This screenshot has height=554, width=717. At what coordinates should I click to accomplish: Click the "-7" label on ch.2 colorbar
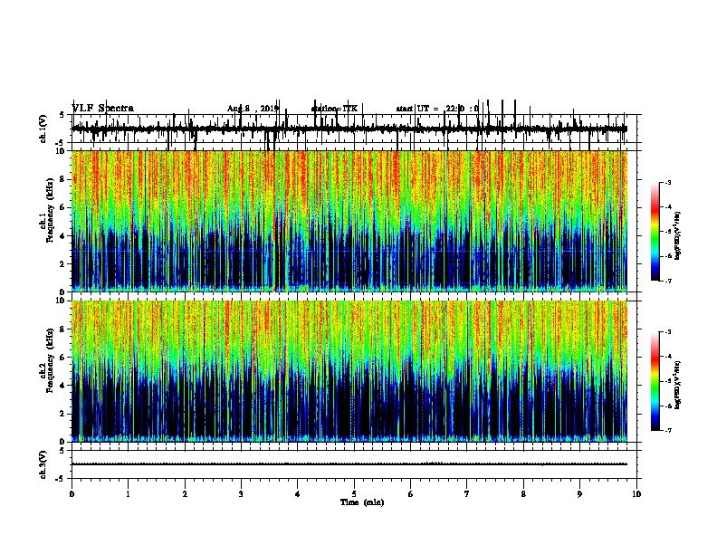click(667, 430)
